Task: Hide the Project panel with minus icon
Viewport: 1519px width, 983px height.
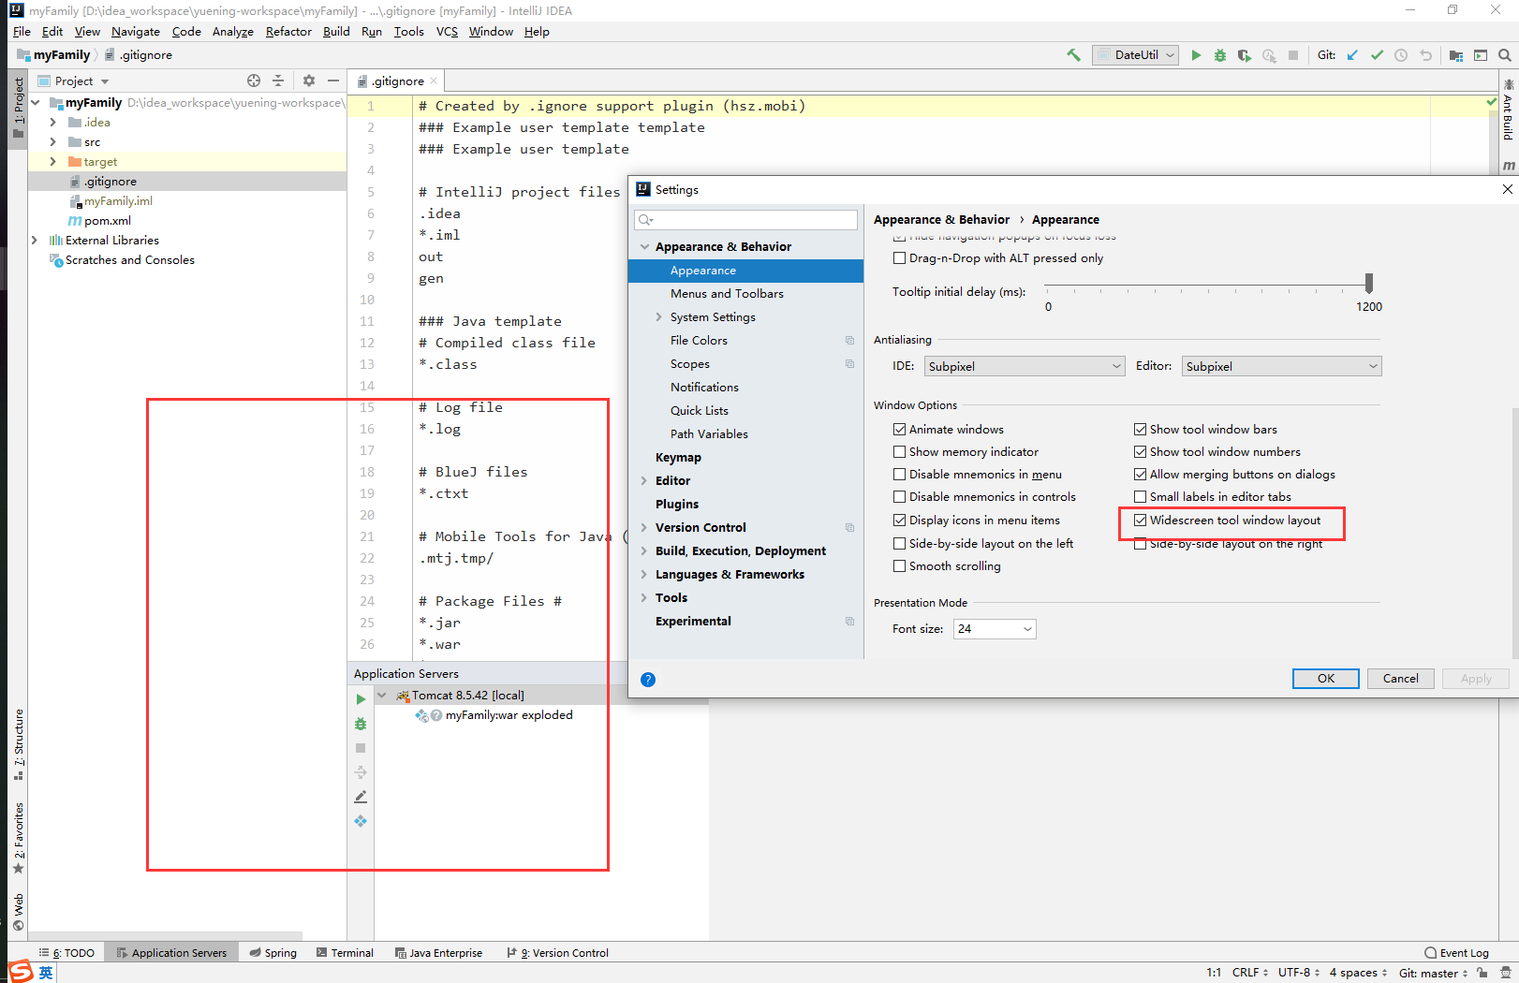Action: click(x=332, y=81)
